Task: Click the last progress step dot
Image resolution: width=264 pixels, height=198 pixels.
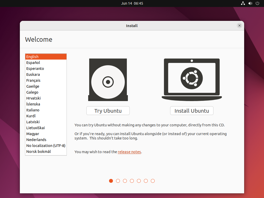Action: click(153, 181)
